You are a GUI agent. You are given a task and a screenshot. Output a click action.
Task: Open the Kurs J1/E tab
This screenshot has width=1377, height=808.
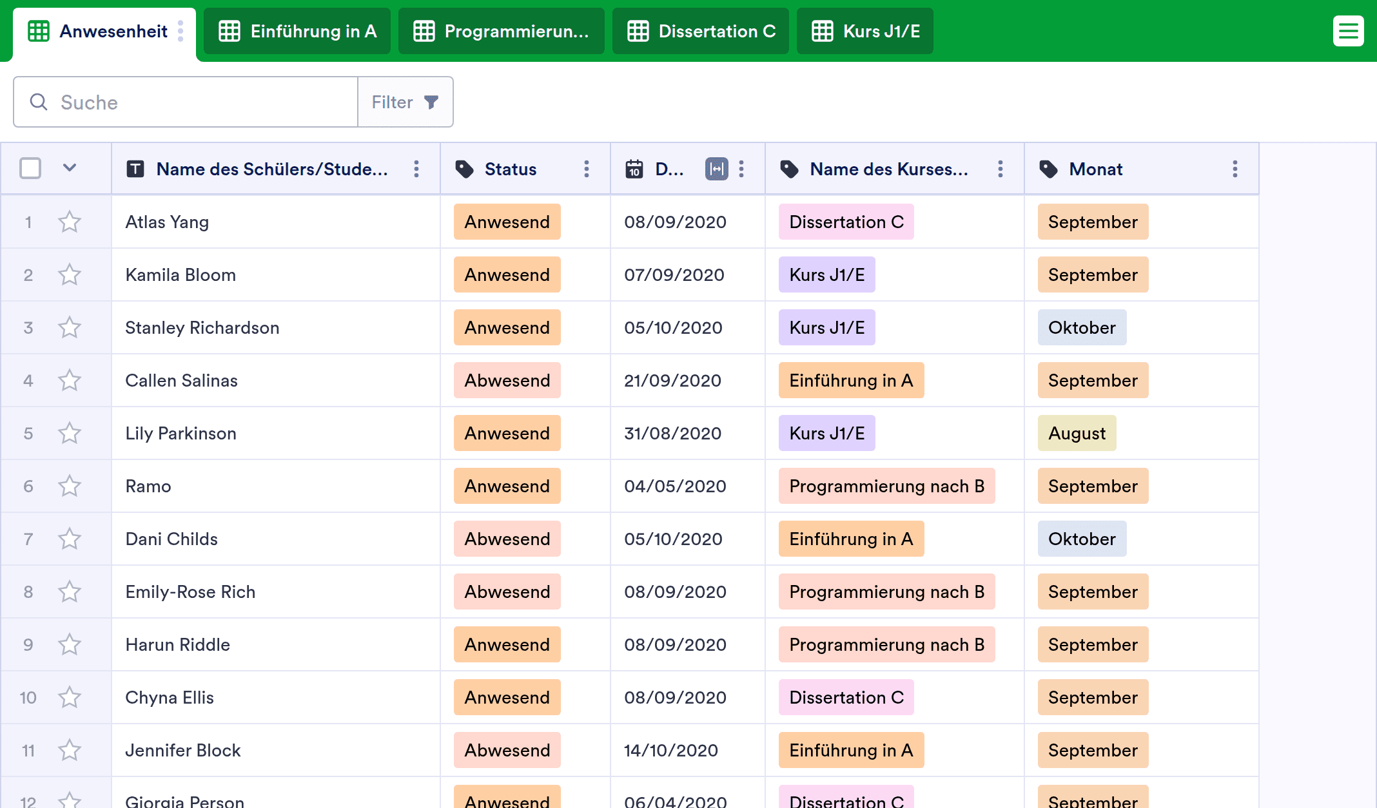[865, 31]
